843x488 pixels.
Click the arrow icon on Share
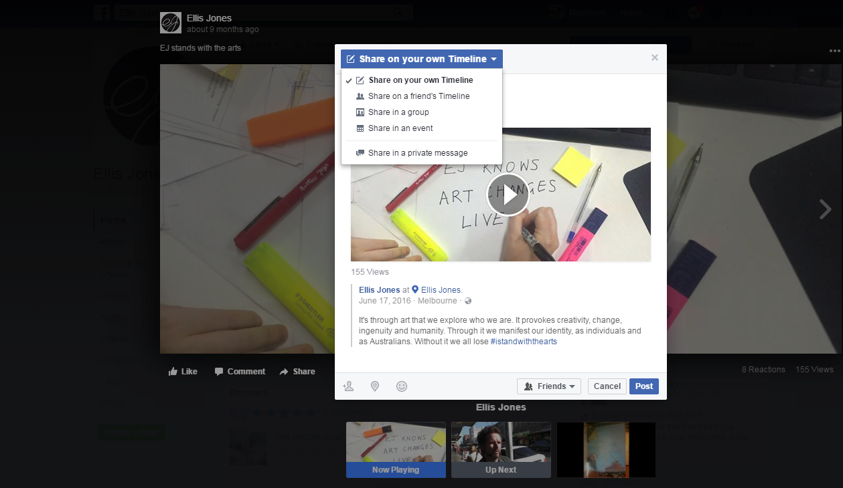284,372
